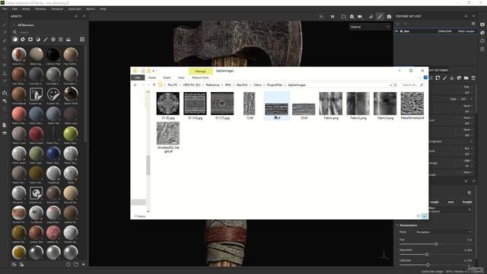The height and width of the screenshot is (274, 487).
Task: Toggle the height channel button
Action: point(467,202)
